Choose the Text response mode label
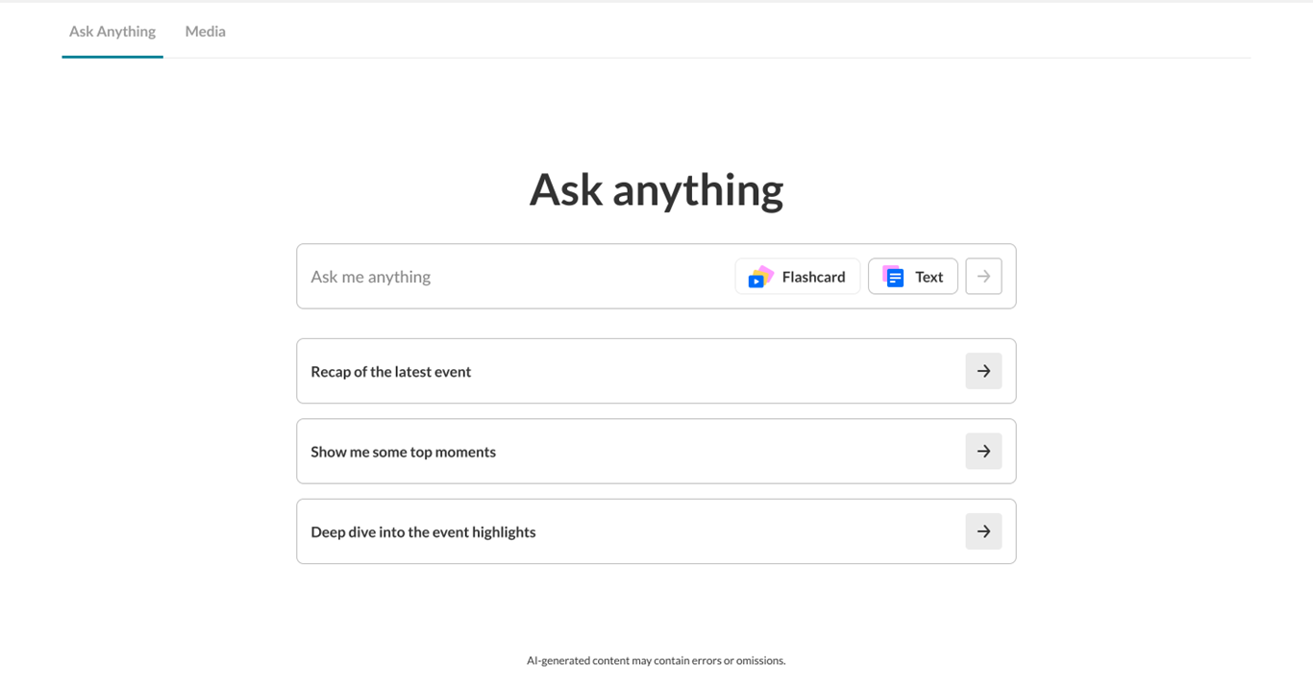 coord(929,277)
